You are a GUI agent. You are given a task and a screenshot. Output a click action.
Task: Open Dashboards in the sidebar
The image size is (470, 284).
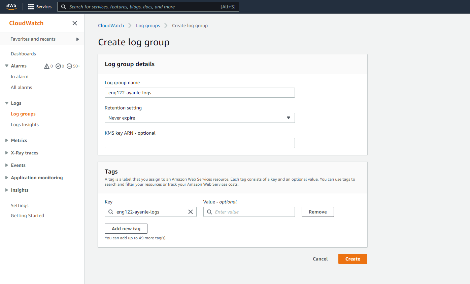pyautogui.click(x=23, y=54)
